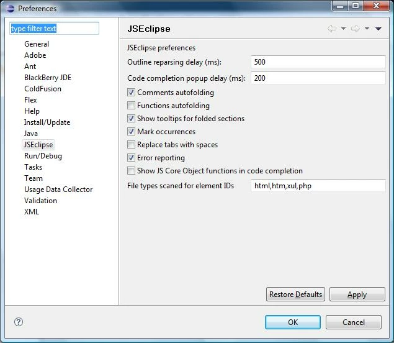Open BlackBerry JDE preferences
Viewport: 394px width, 343px height.
coord(48,78)
